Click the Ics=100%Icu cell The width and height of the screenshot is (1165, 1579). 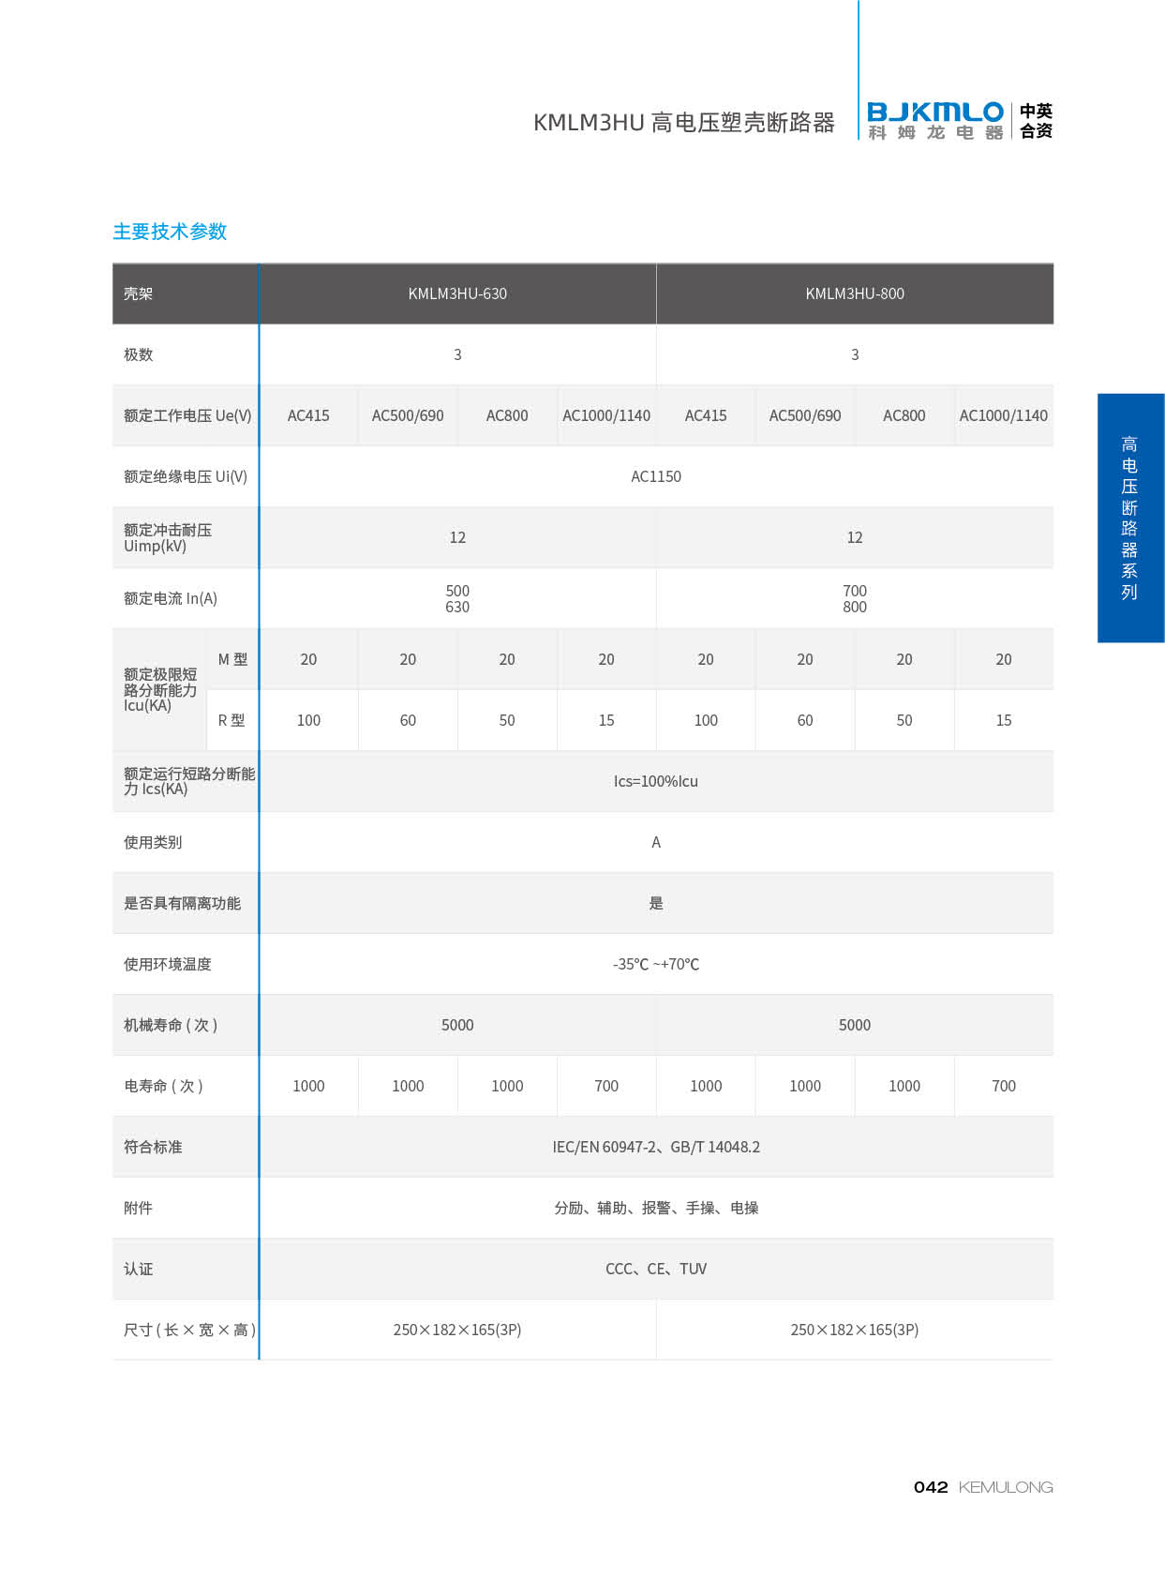pyautogui.click(x=655, y=781)
